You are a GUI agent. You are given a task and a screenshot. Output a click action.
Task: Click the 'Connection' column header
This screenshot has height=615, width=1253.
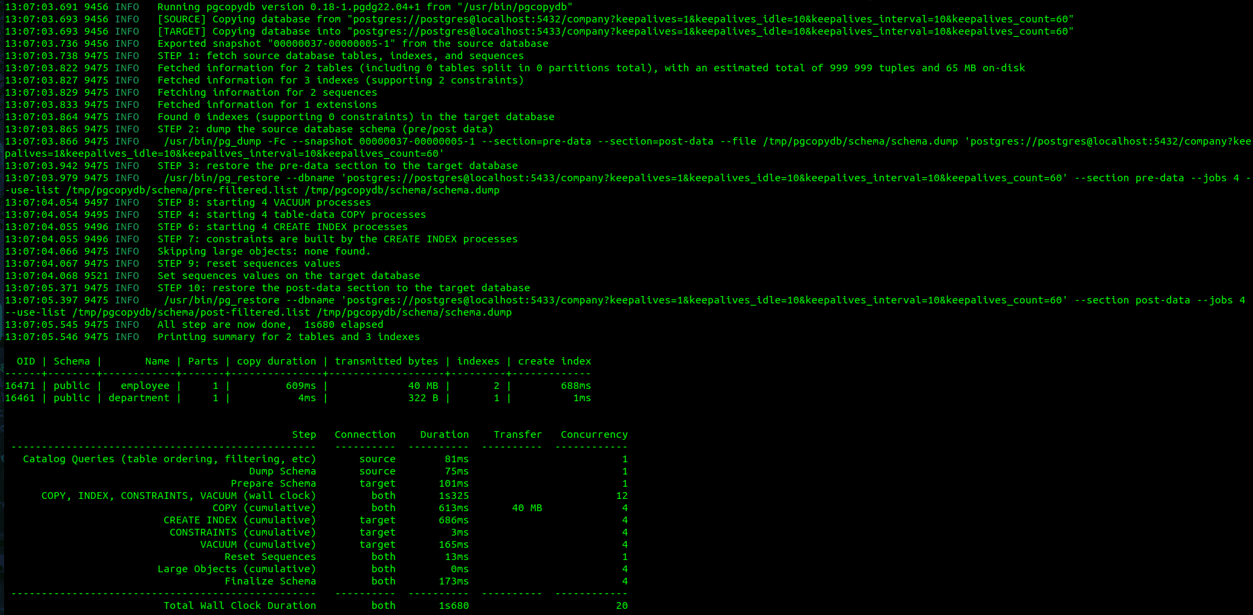tap(365, 434)
